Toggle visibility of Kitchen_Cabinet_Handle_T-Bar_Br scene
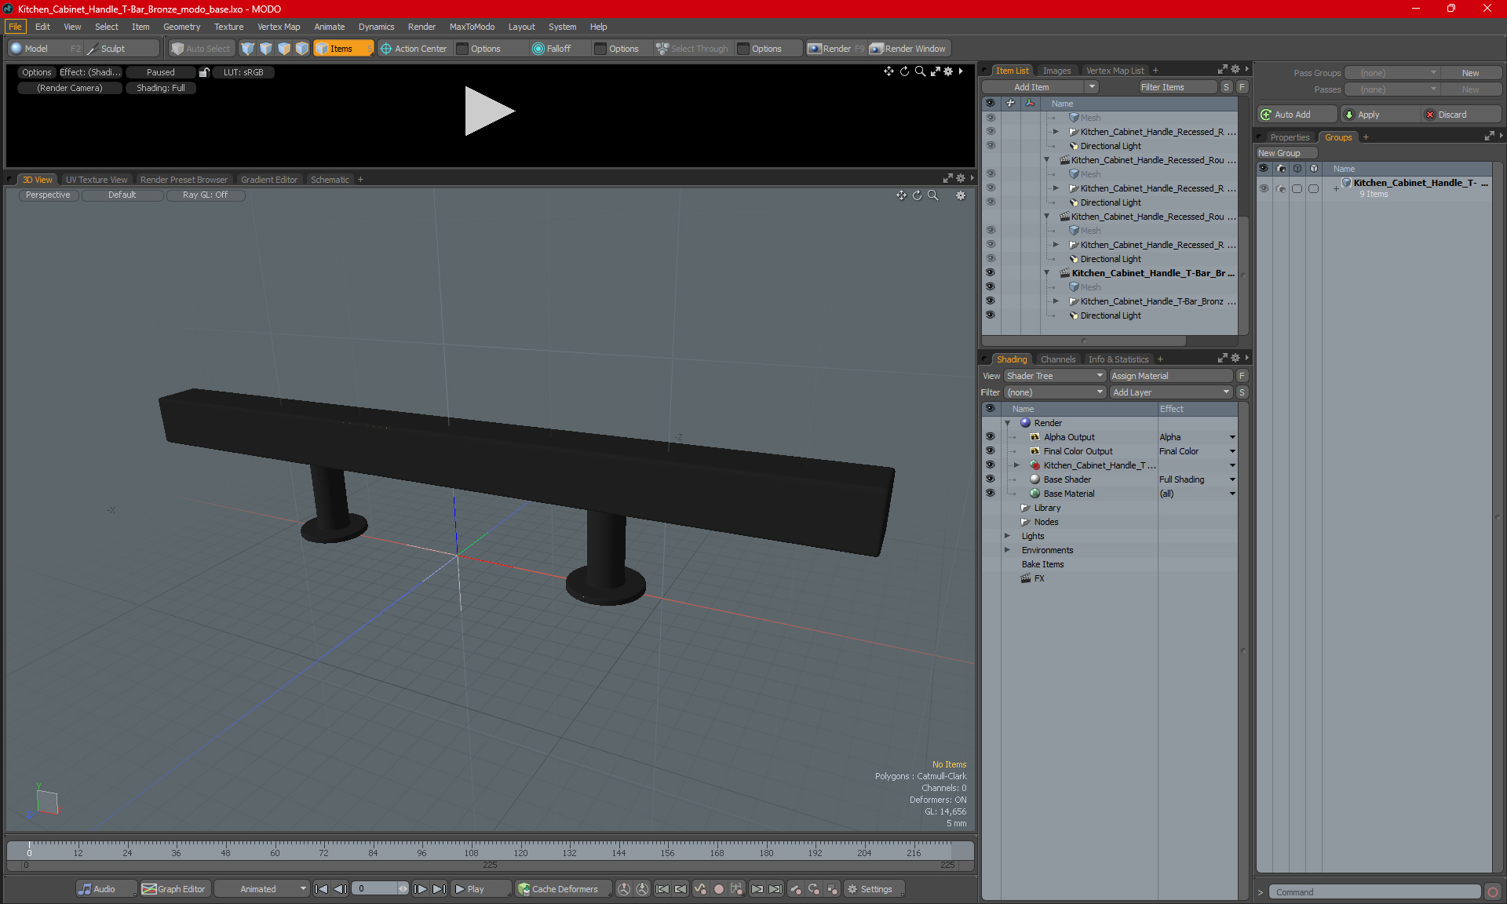Viewport: 1507px width, 904px height. tap(990, 273)
